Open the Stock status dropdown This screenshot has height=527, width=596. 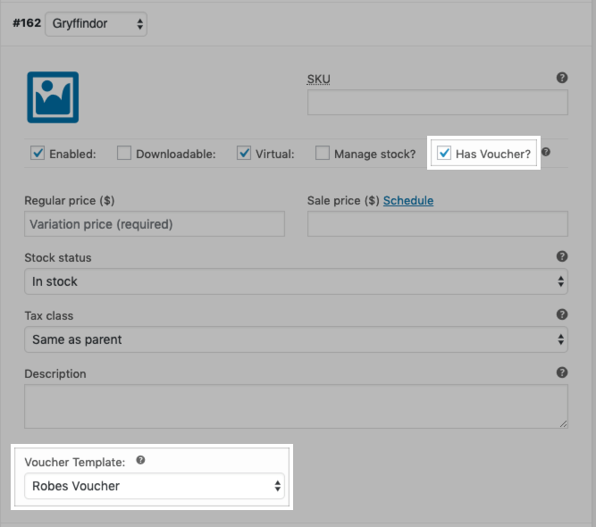(x=296, y=281)
